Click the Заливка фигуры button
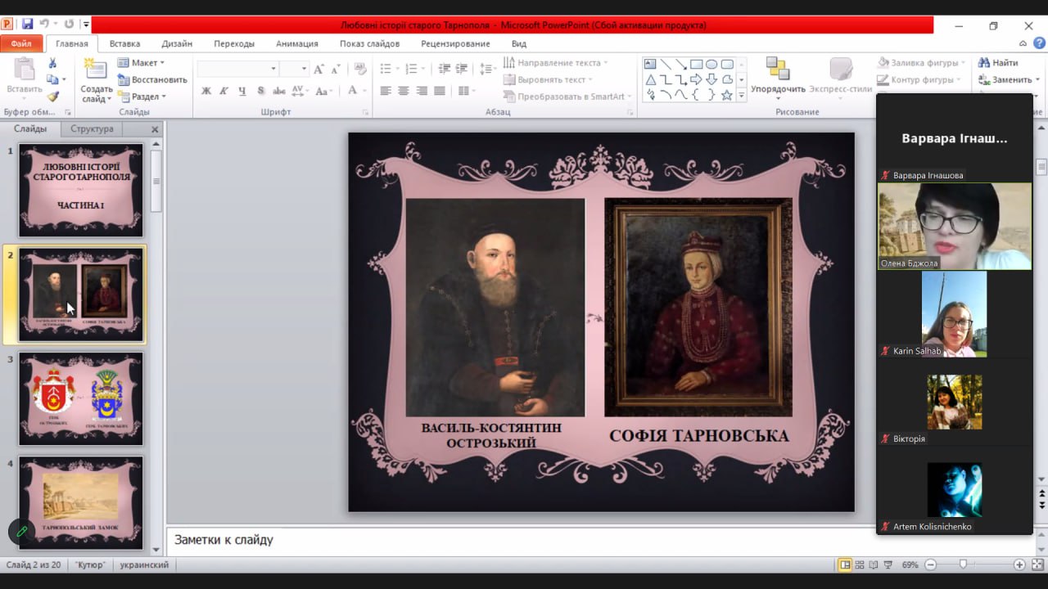1048x589 pixels. [920, 63]
